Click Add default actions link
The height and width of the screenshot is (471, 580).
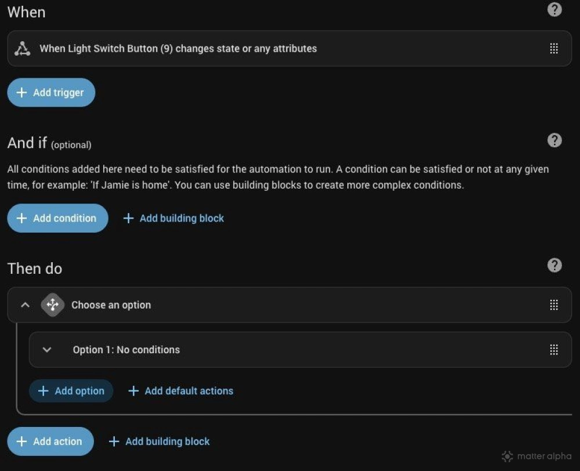click(x=181, y=391)
